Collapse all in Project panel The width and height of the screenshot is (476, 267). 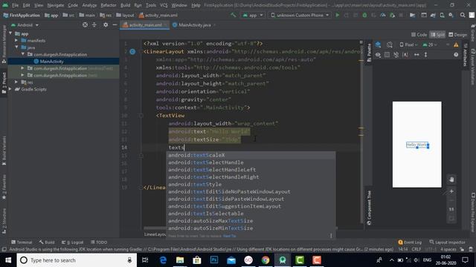(94, 24)
